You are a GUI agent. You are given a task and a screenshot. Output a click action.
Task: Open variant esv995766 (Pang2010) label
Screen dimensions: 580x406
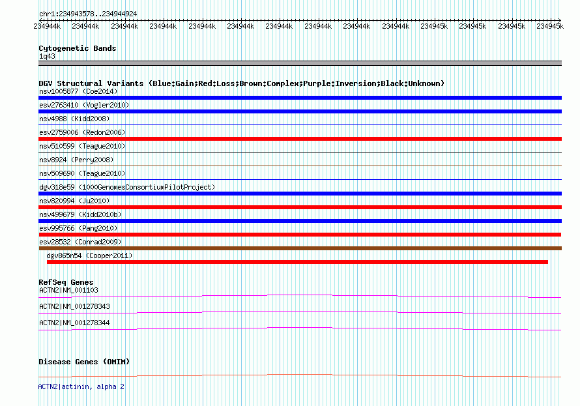tap(78, 228)
